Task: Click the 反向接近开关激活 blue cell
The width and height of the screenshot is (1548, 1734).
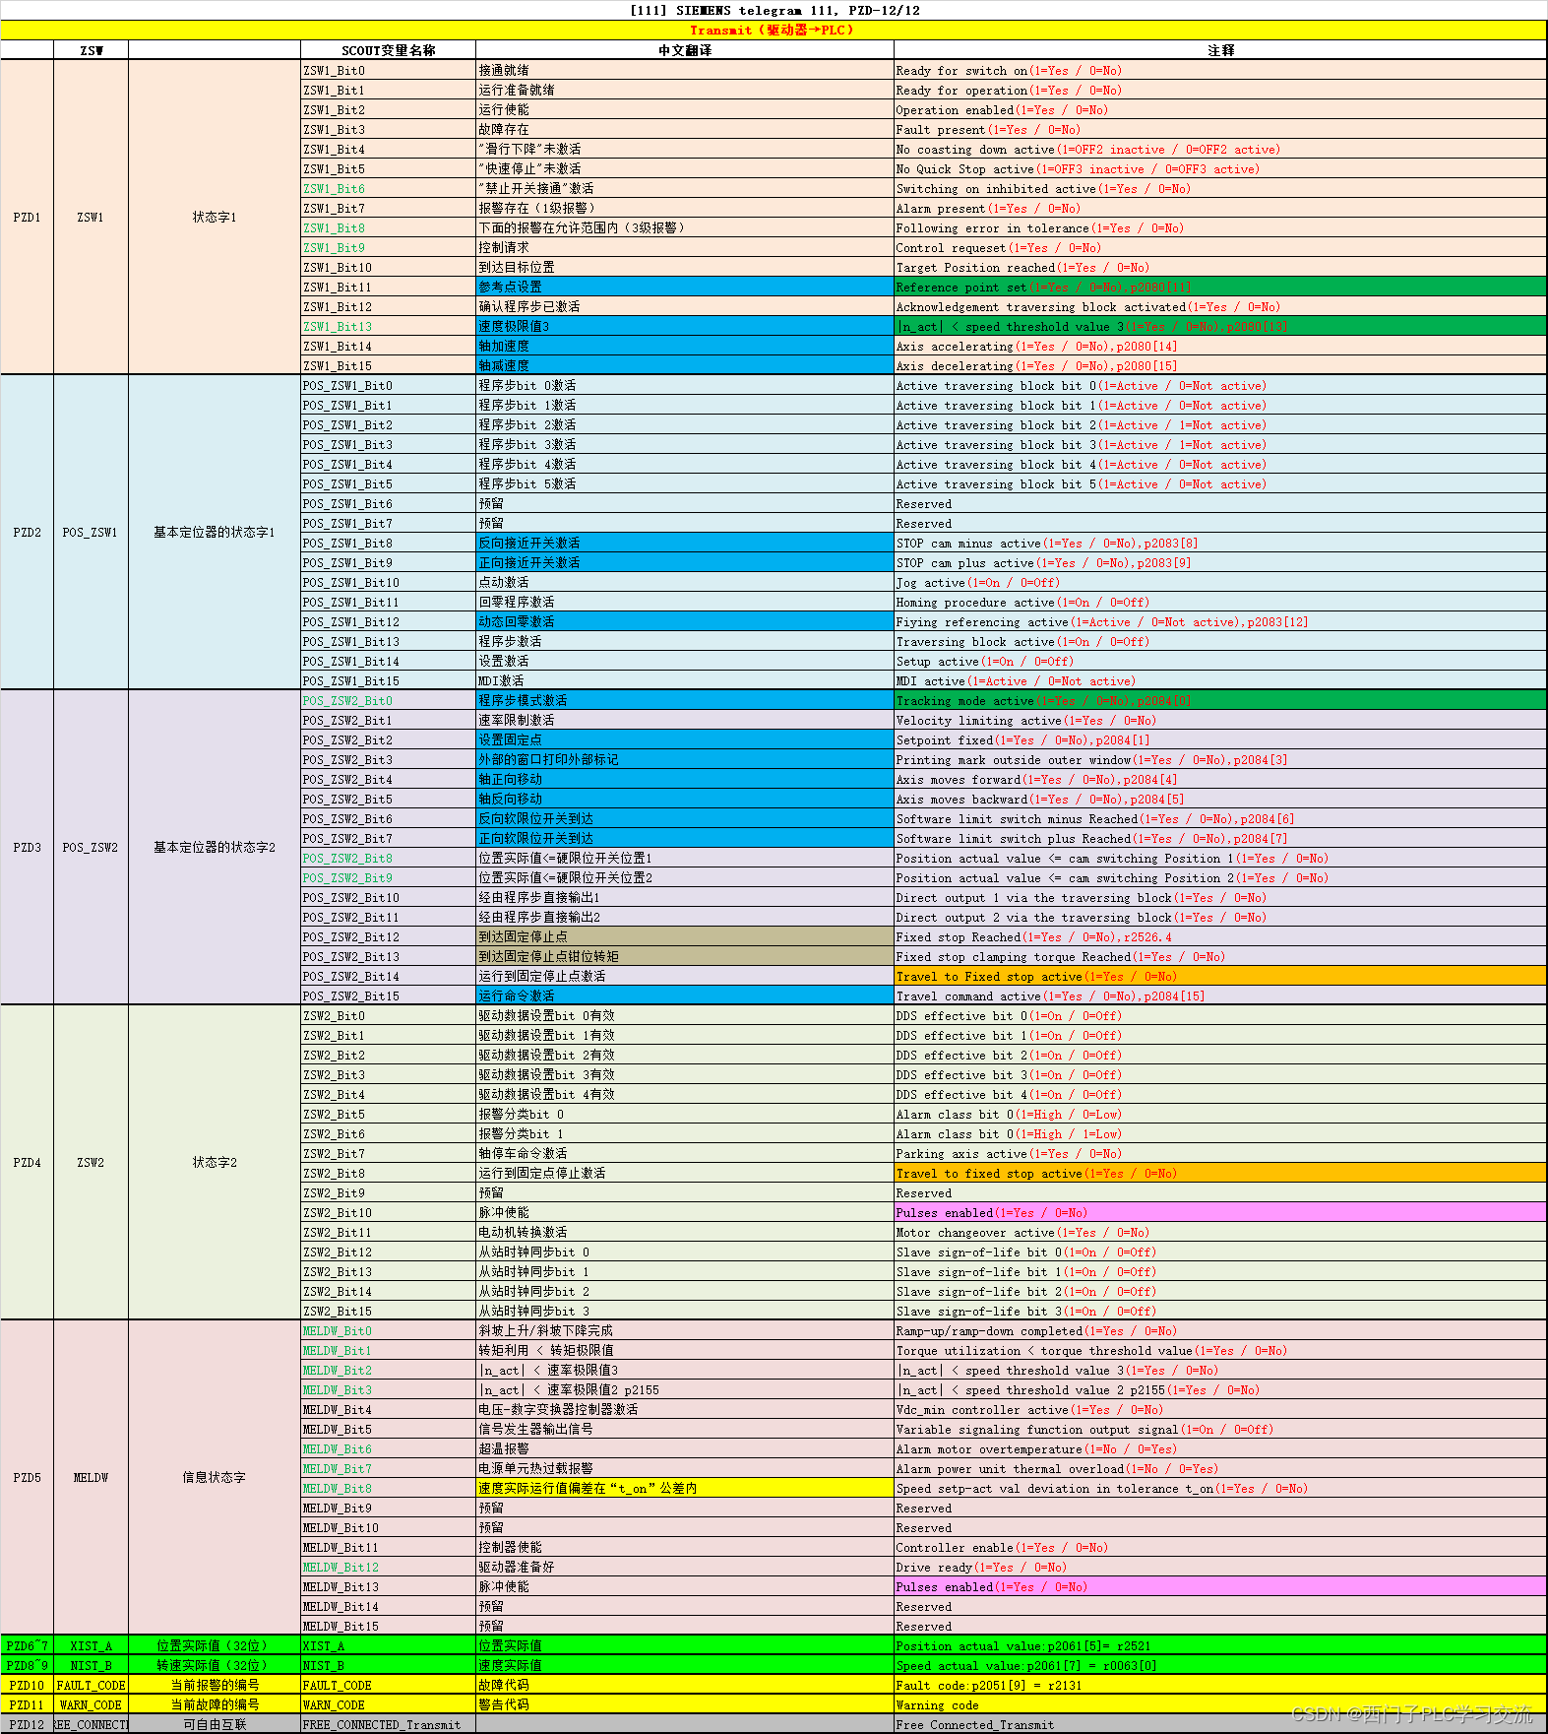Action: pyautogui.click(x=685, y=543)
